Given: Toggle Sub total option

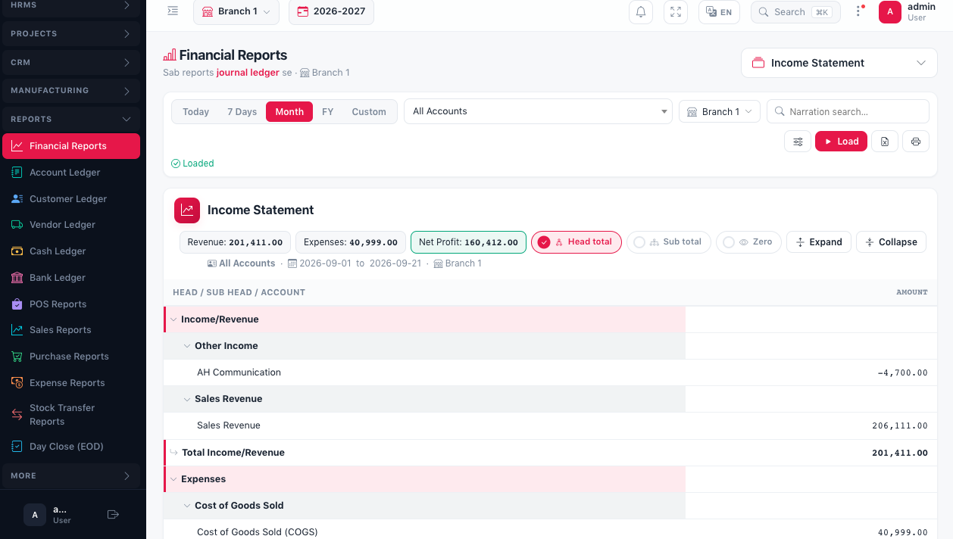Looking at the screenshot, I should pyautogui.click(x=669, y=242).
